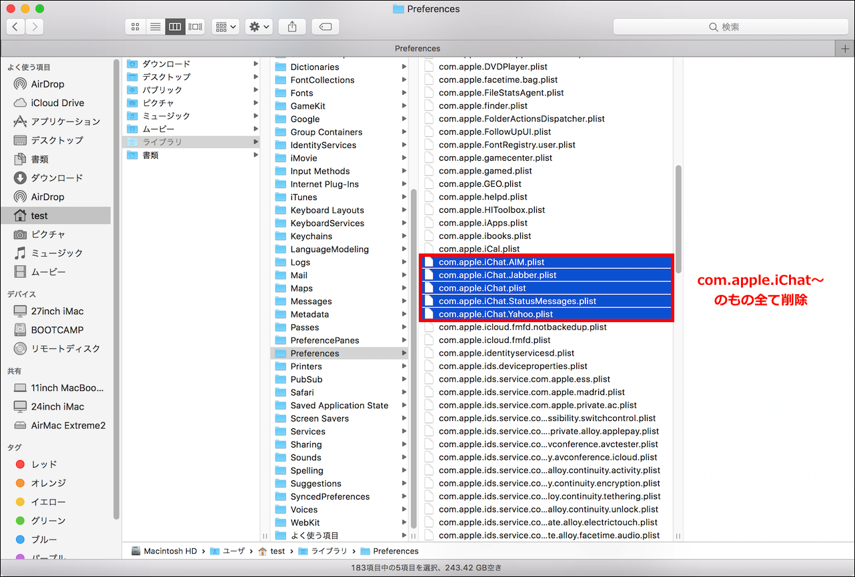Screen dimensions: 855x577
Task: Open ミュージック in the sidebar
Action: pos(57,253)
